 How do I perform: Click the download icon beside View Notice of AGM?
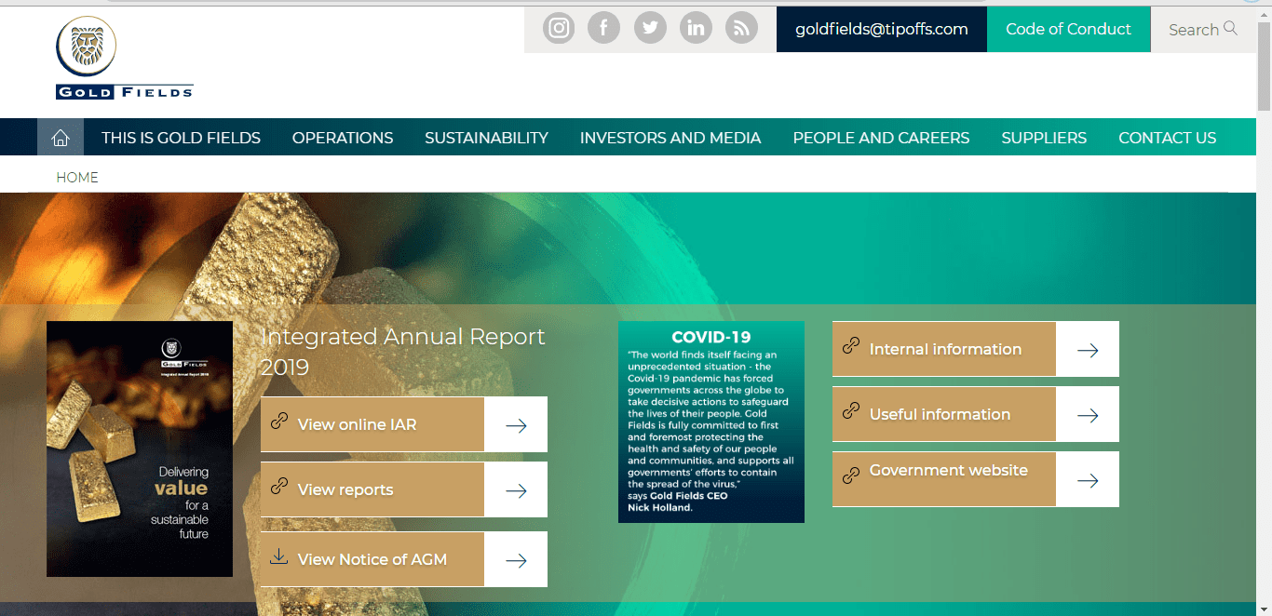[278, 556]
